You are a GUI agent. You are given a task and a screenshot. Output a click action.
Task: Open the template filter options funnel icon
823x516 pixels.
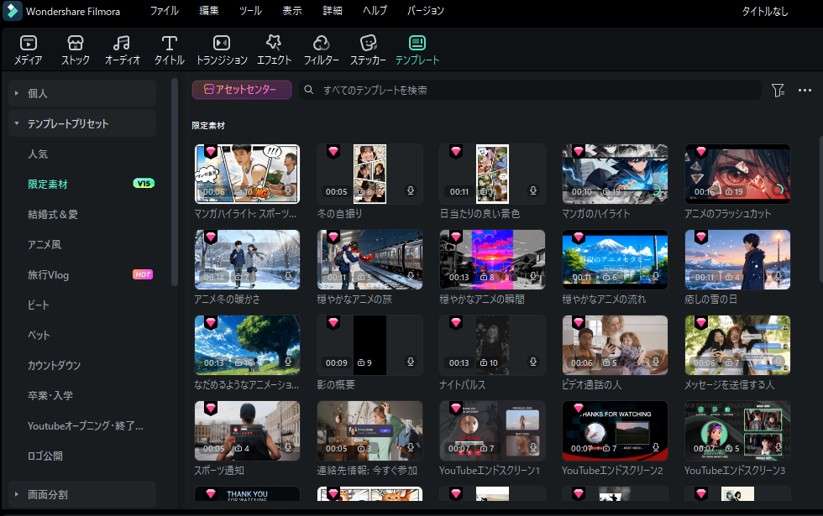click(778, 90)
